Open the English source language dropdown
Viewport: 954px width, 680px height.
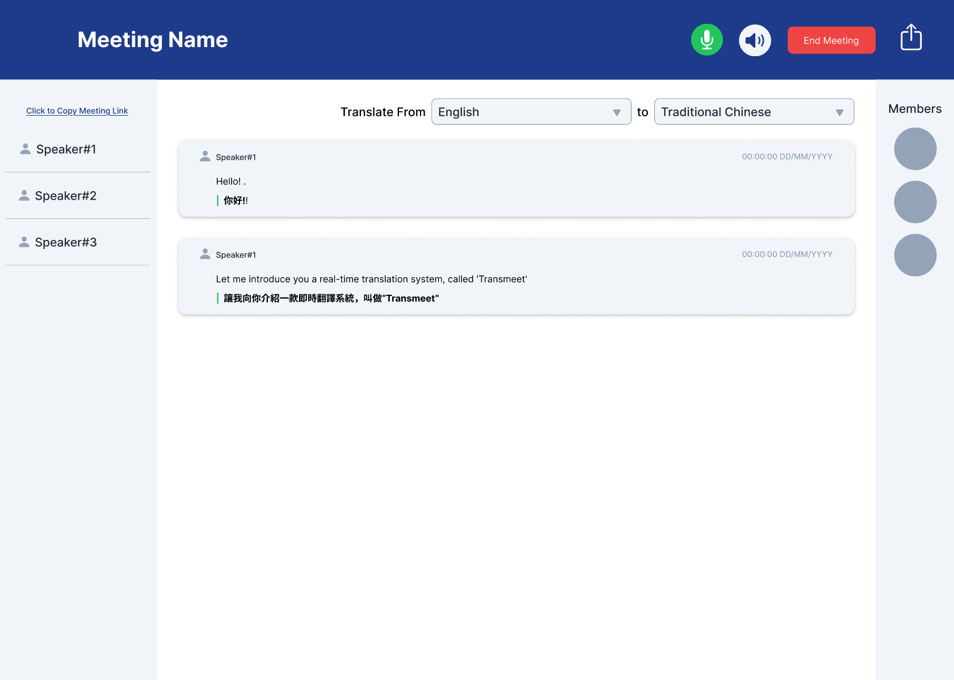click(x=531, y=112)
